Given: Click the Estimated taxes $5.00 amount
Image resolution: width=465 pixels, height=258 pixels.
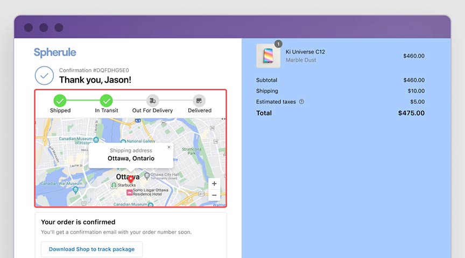Looking at the screenshot, I should (x=417, y=102).
